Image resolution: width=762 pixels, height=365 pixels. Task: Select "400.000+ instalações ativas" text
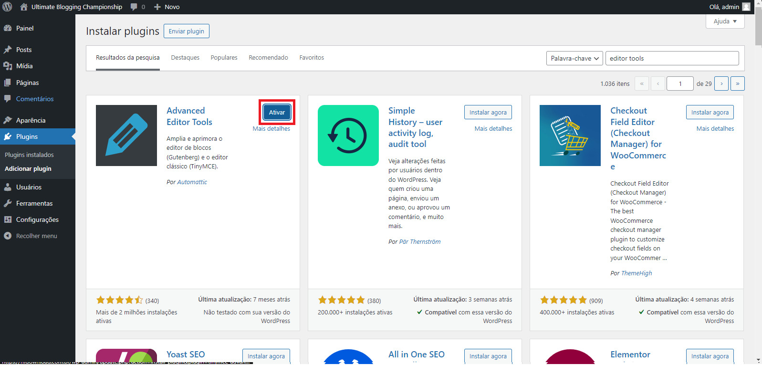coord(577,313)
